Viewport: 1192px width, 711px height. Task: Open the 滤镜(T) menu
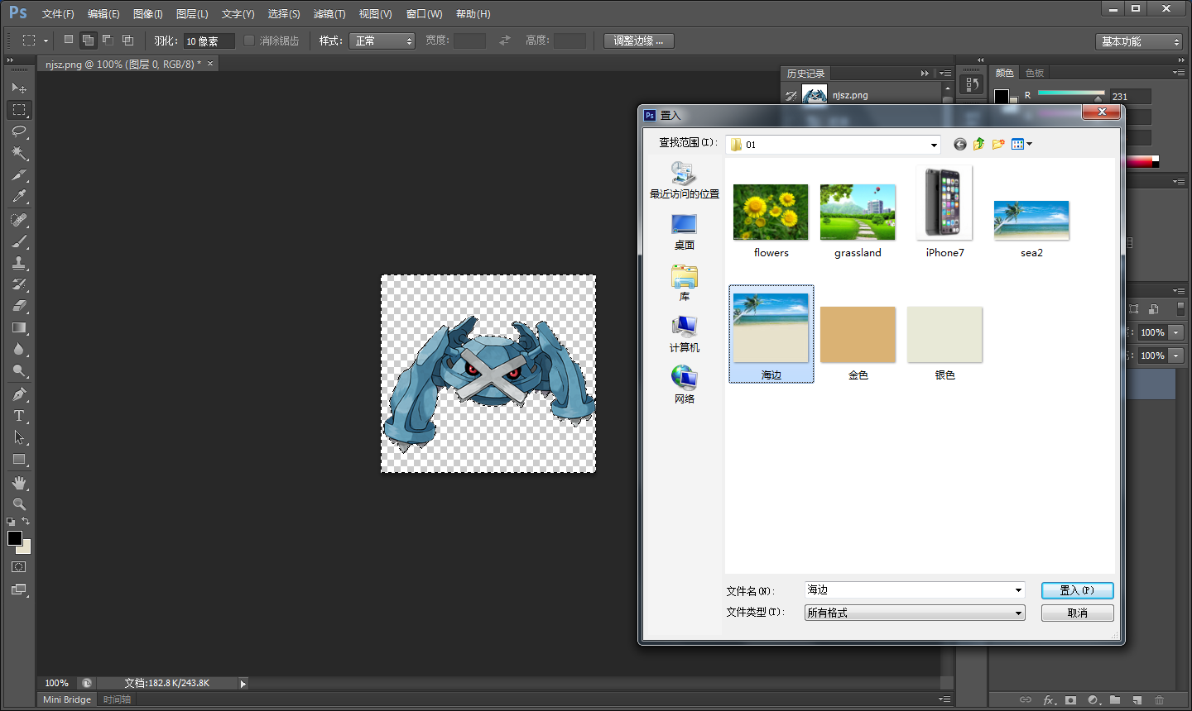[329, 14]
